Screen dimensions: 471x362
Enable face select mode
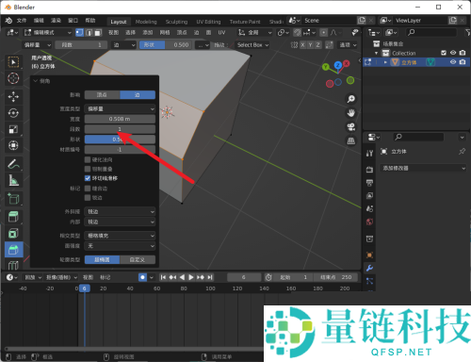coord(98,32)
